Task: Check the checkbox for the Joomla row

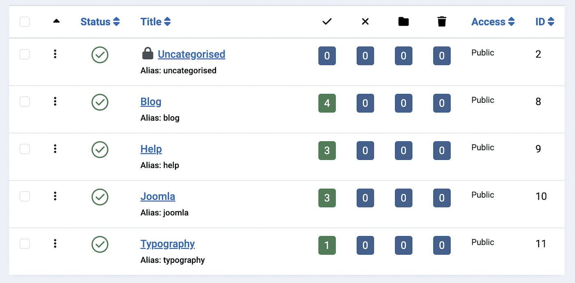Action: [25, 196]
